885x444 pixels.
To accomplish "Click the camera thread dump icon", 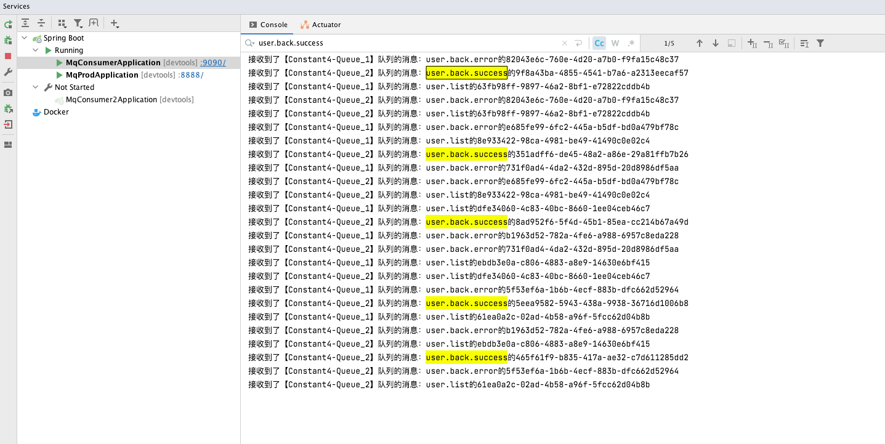I will pos(8,92).
